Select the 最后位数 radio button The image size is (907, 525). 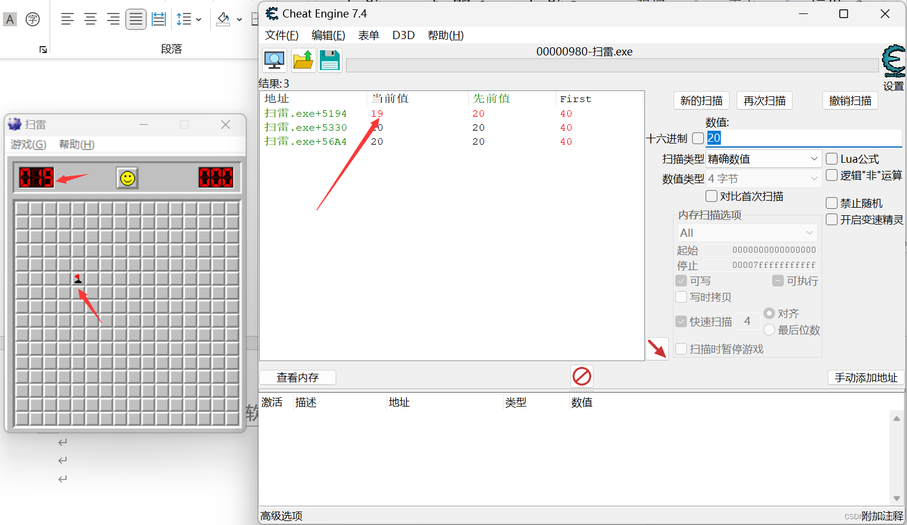(x=769, y=330)
